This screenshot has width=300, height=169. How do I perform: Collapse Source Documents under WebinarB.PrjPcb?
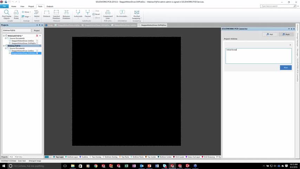coord(6,38)
